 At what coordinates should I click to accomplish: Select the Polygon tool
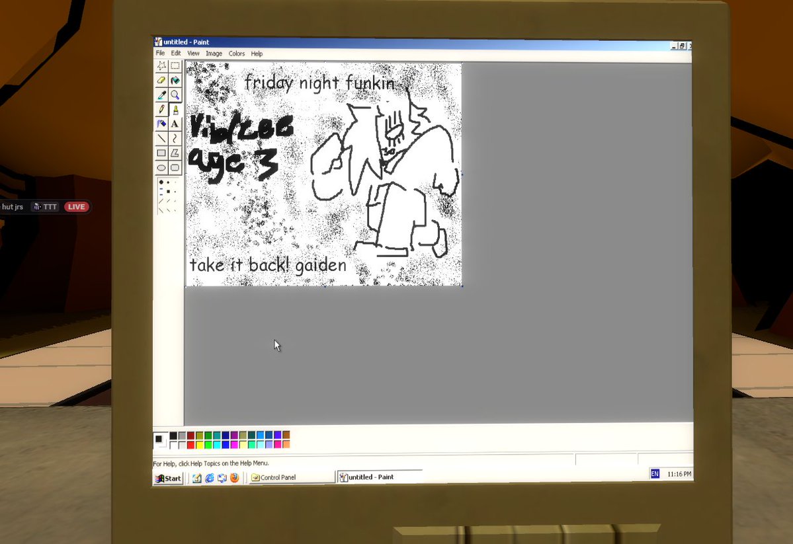(175, 153)
